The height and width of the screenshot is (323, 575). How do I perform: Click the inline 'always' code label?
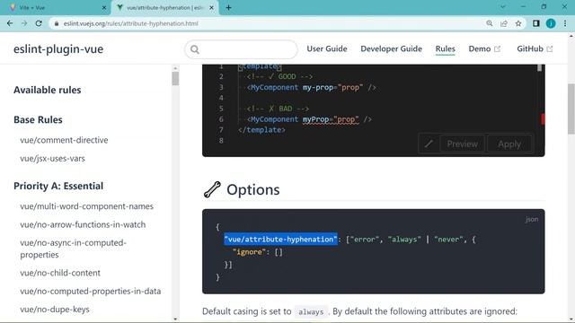point(311,312)
